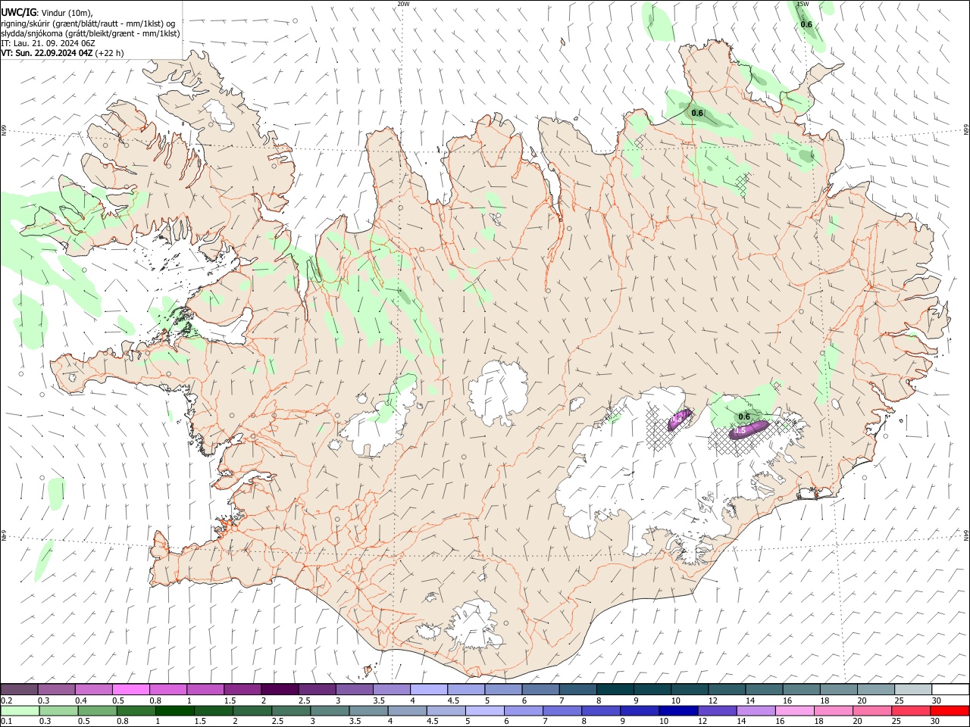Pick the snow legend 8 dark teal swatch
The height and width of the screenshot is (727, 970).
pyautogui.click(x=615, y=689)
